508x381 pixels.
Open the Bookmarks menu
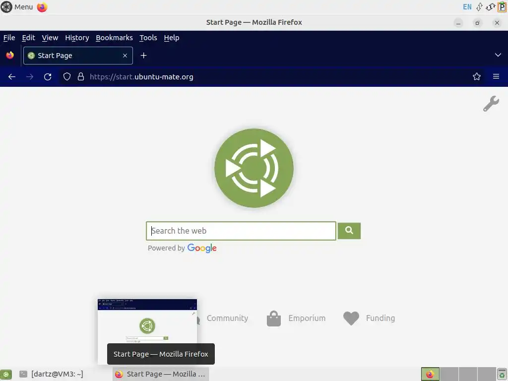(x=114, y=38)
